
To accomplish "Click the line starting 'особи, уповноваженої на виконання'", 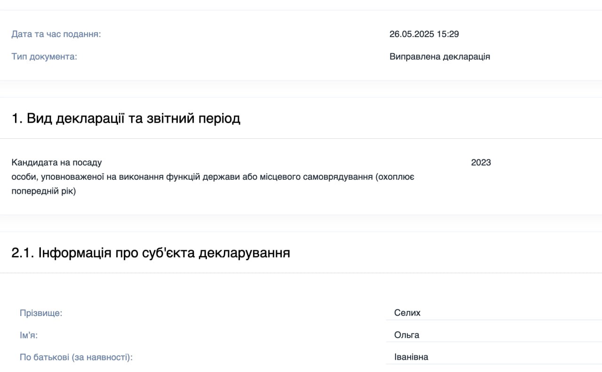I will (213, 177).
